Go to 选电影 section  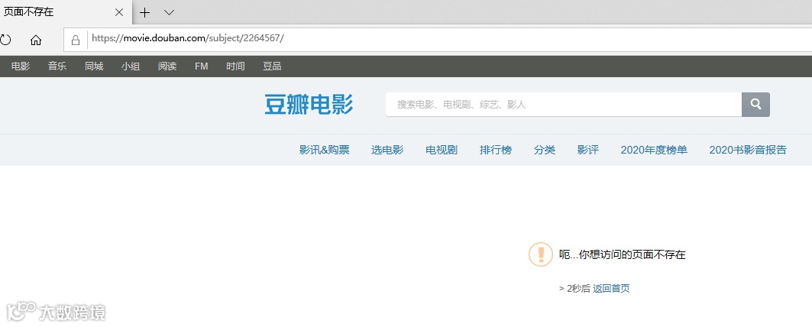[387, 150]
